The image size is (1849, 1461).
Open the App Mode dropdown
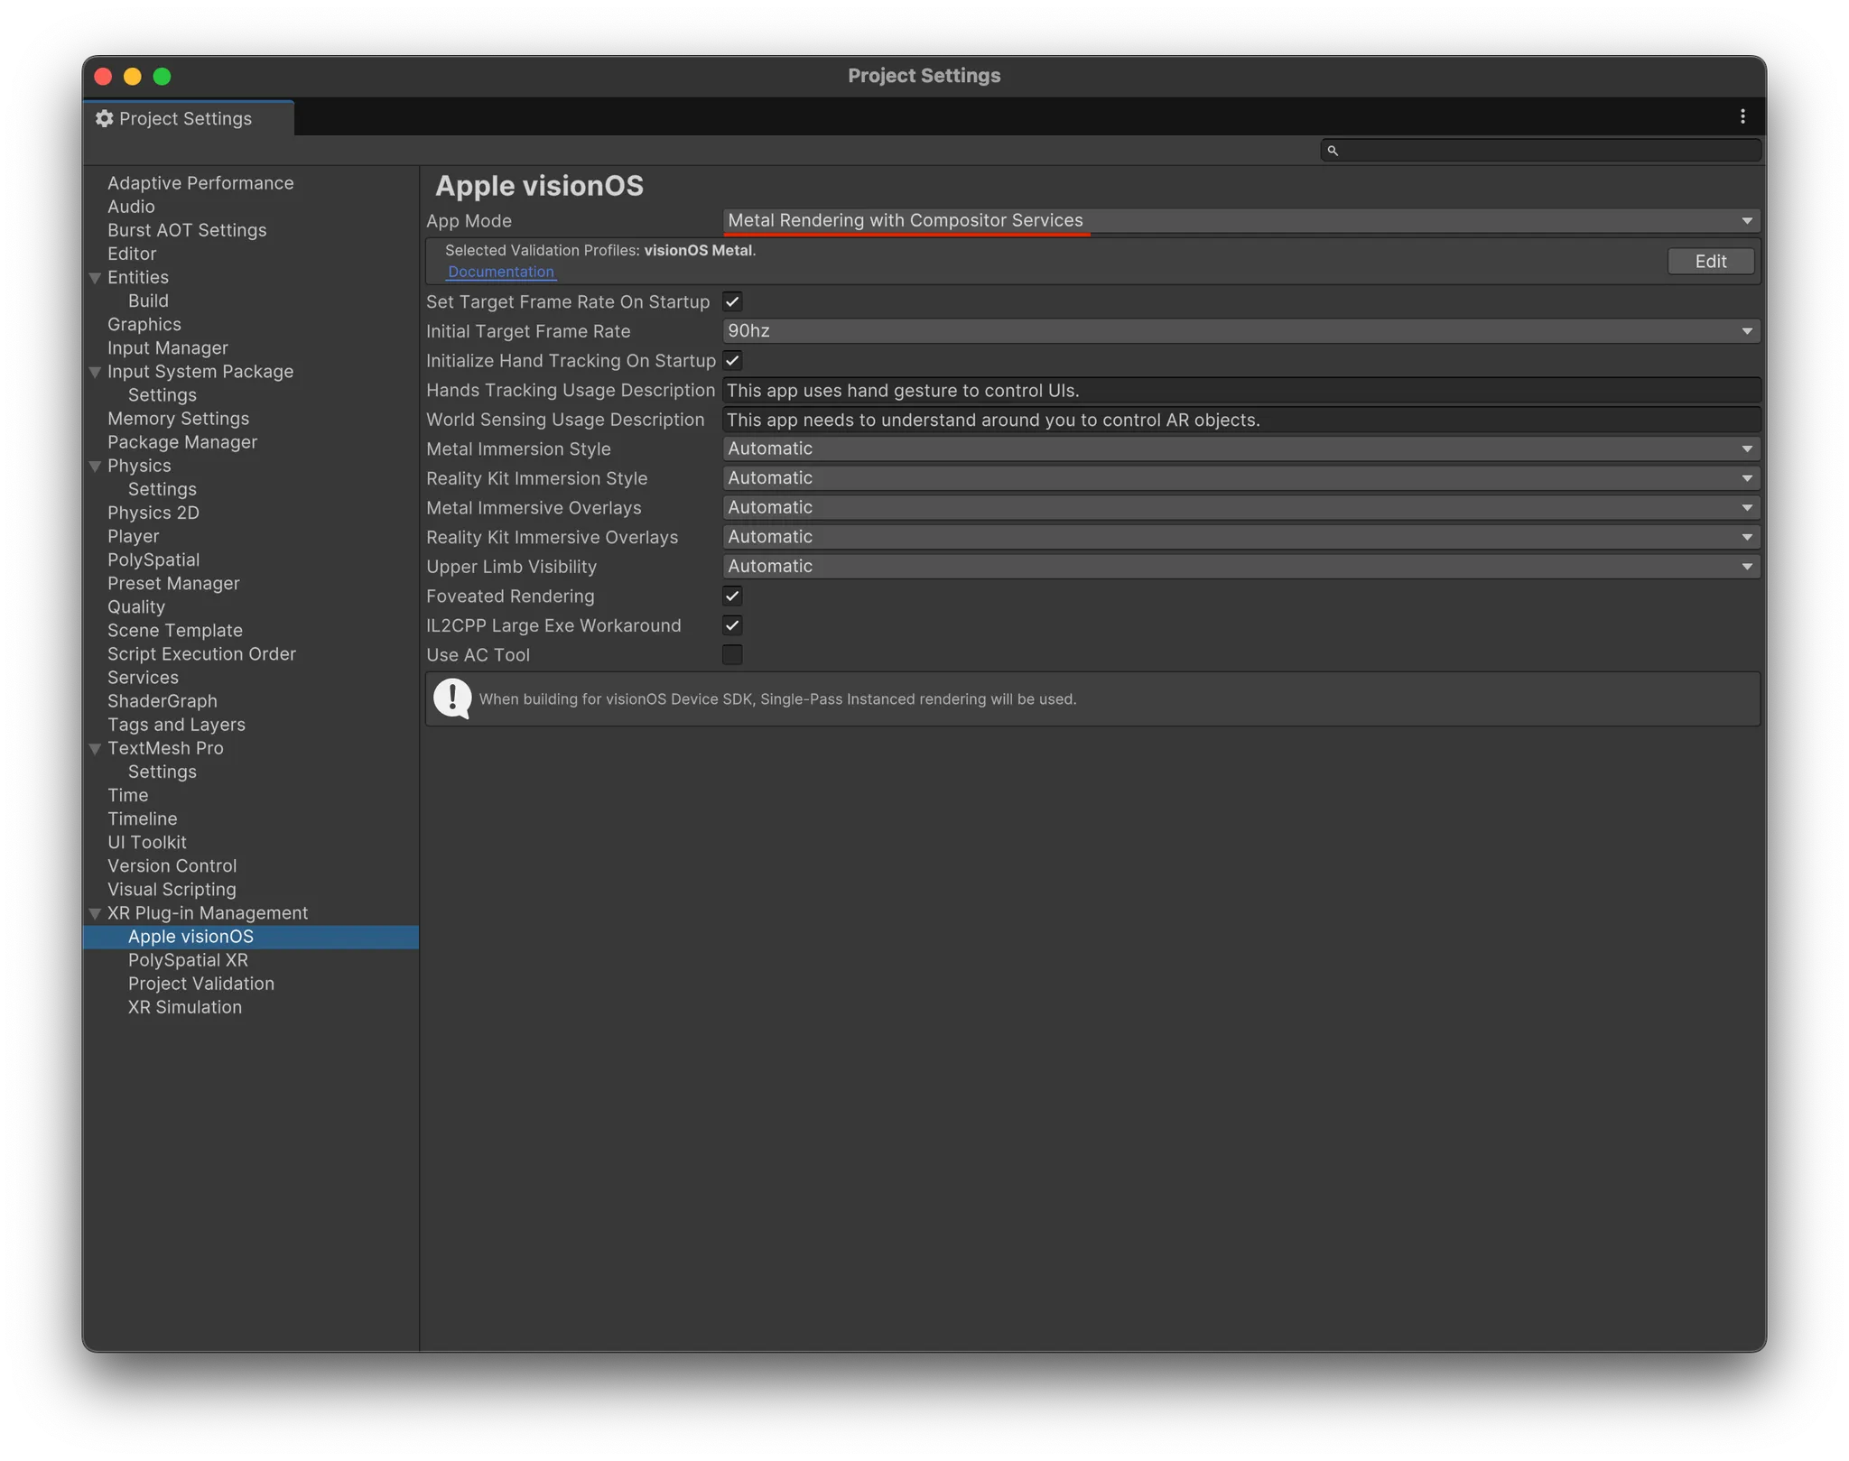(1240, 221)
